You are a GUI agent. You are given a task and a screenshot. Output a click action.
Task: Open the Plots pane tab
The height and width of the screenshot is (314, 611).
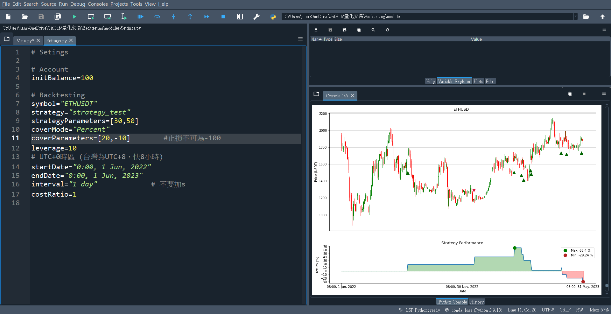click(478, 81)
